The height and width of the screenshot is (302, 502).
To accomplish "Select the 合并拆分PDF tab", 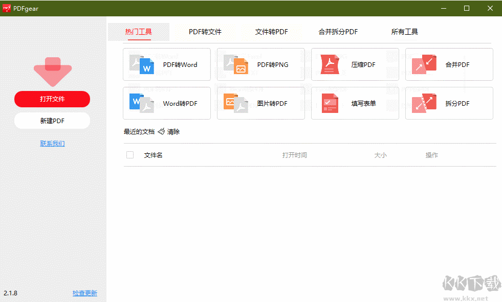I will [338, 32].
